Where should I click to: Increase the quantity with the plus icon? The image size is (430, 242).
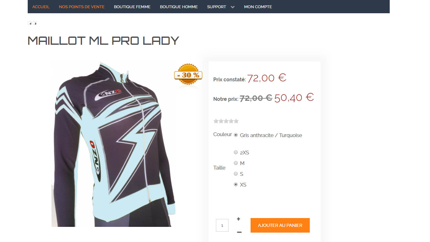tap(239, 219)
